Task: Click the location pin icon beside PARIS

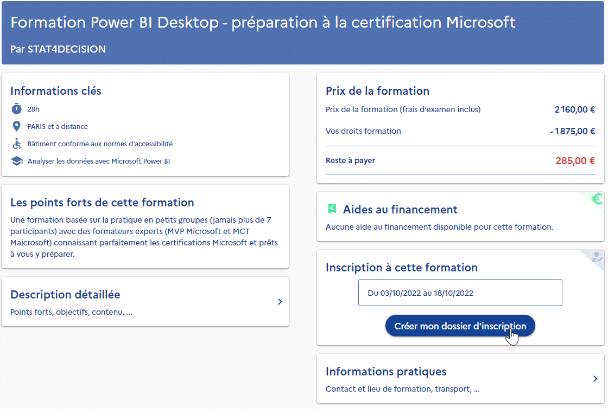Action: (16, 126)
